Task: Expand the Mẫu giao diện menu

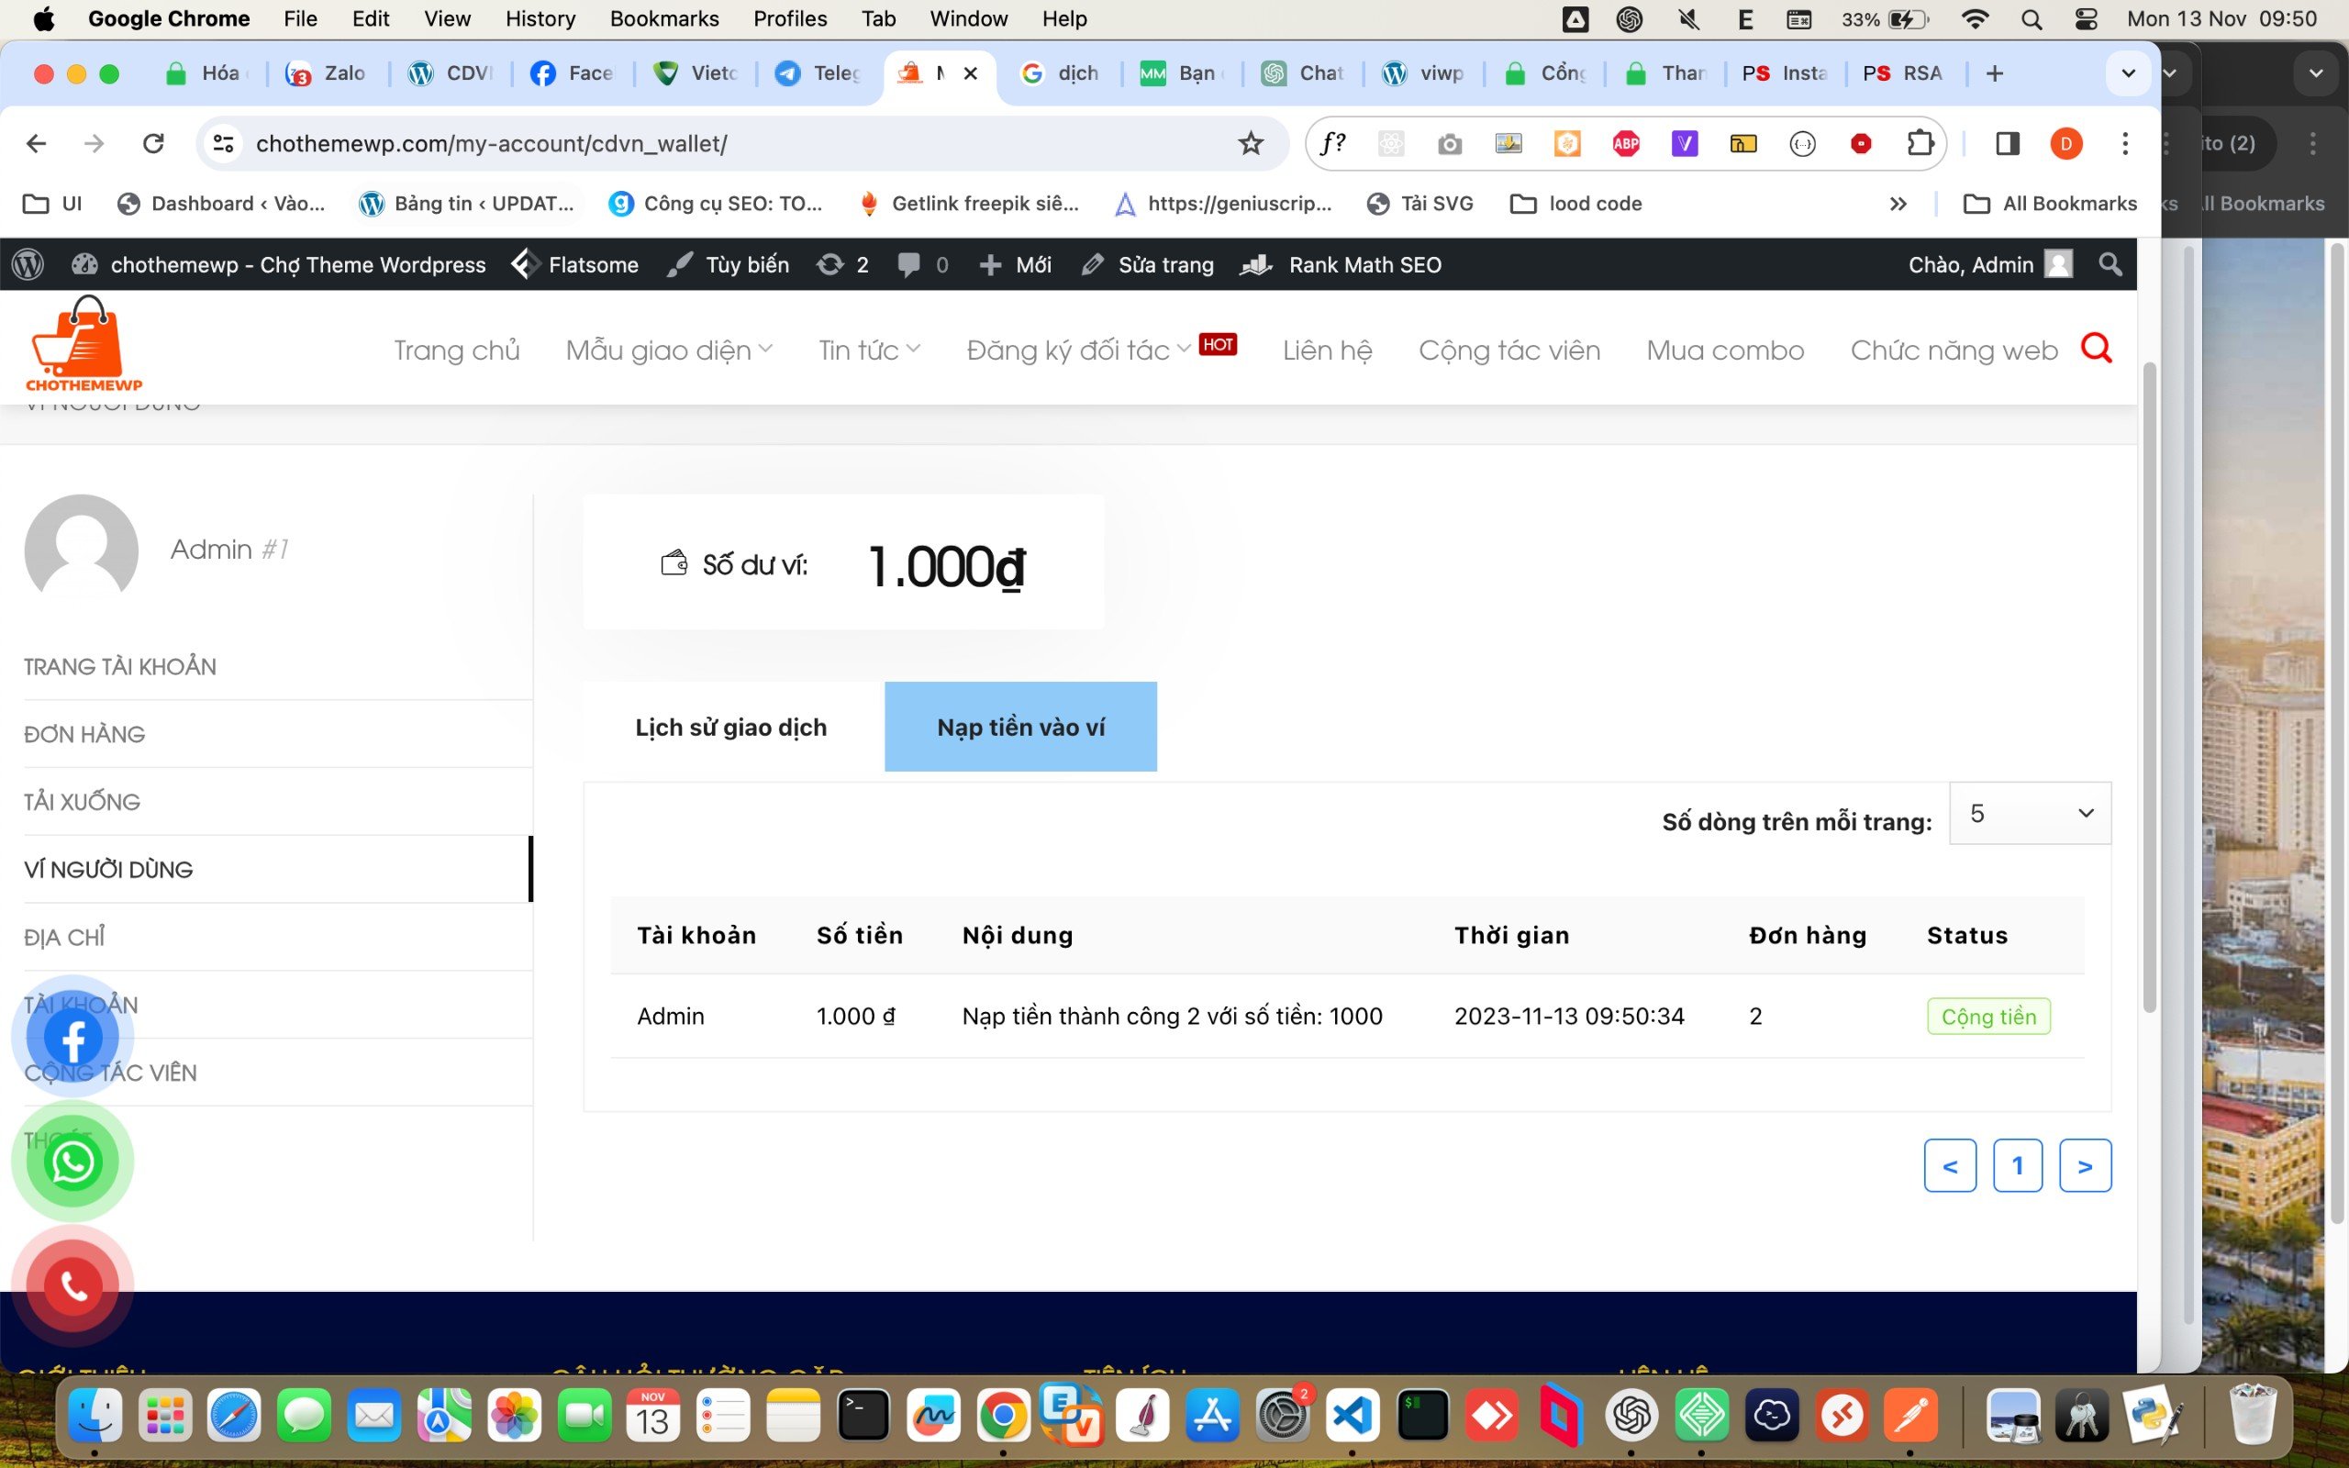Action: point(668,350)
